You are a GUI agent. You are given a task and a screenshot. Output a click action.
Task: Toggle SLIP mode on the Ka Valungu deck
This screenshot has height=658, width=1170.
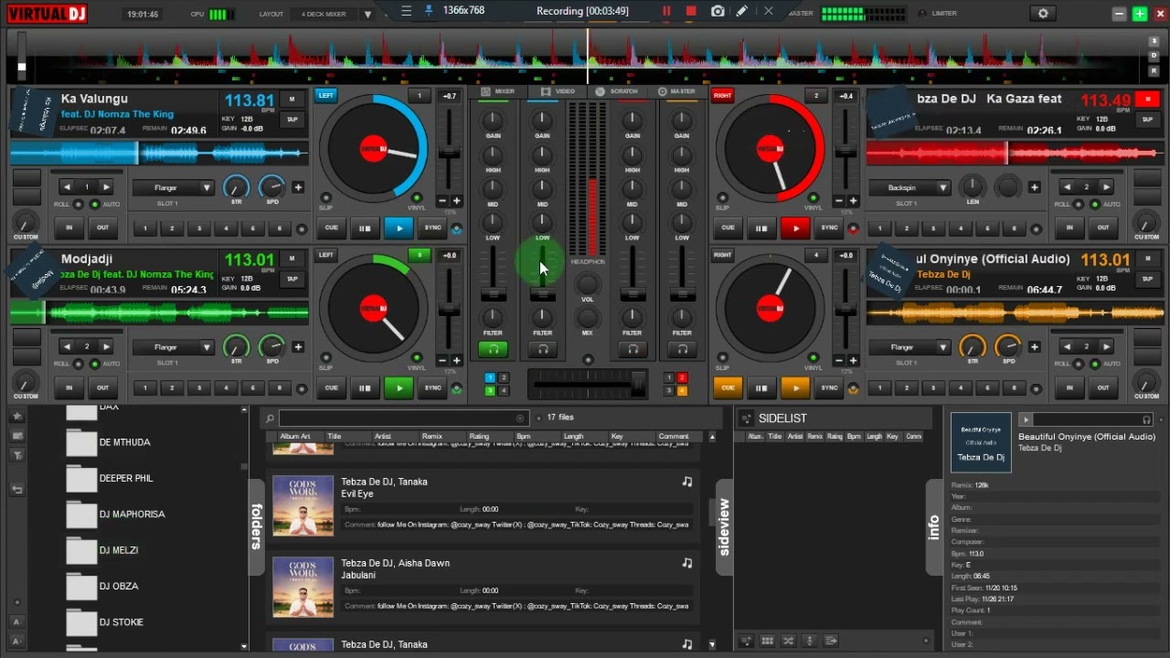325,197
